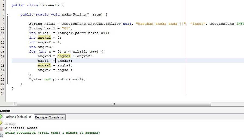Click angka2 at start of line 19

click(44, 70)
